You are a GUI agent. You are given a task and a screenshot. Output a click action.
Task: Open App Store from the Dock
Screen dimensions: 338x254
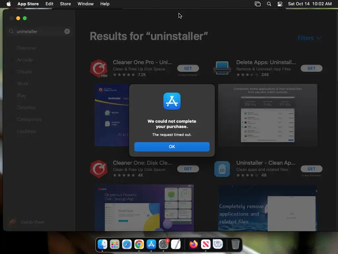click(x=151, y=244)
